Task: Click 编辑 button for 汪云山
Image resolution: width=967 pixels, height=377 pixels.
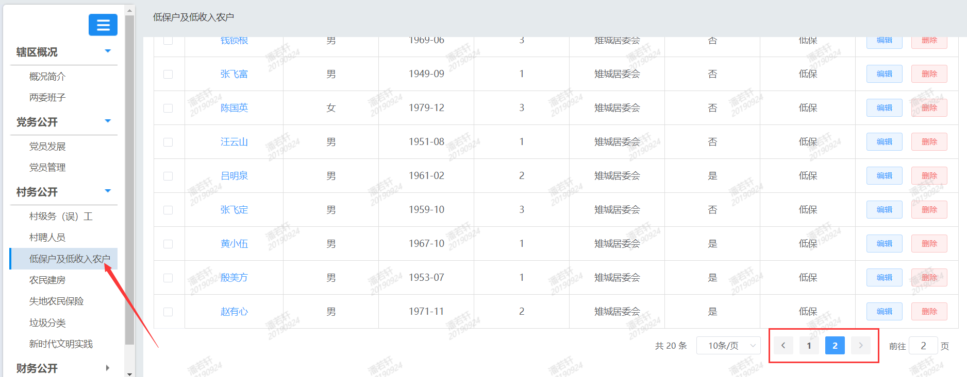Action: (x=884, y=142)
